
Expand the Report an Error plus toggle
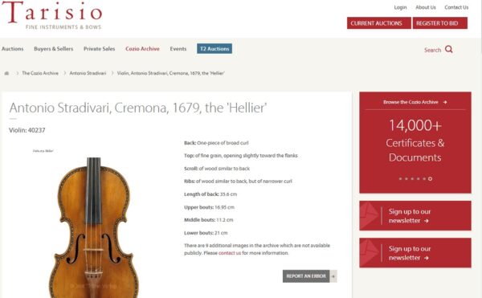click(333, 276)
